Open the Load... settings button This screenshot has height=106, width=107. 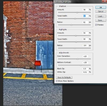pos(101,16)
